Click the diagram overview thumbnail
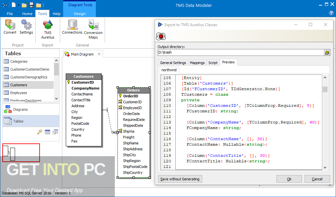Screen dimensions: 336x197 tap(21, 153)
